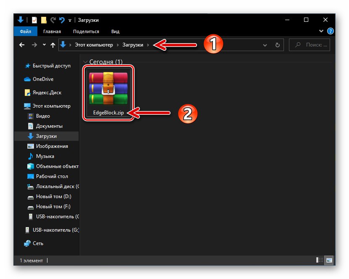Switch to the Поделиться ribbon tab
The image size is (349, 279).
86,31
